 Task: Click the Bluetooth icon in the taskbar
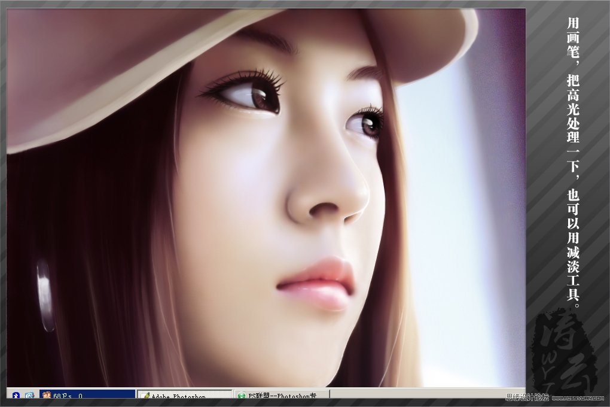17,396
